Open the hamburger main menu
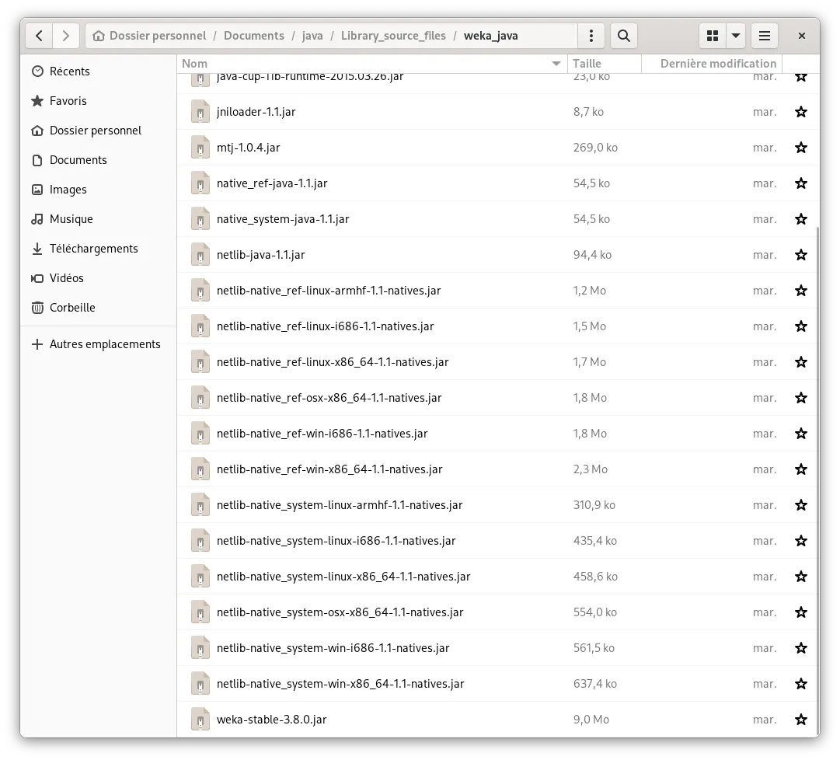 763,35
